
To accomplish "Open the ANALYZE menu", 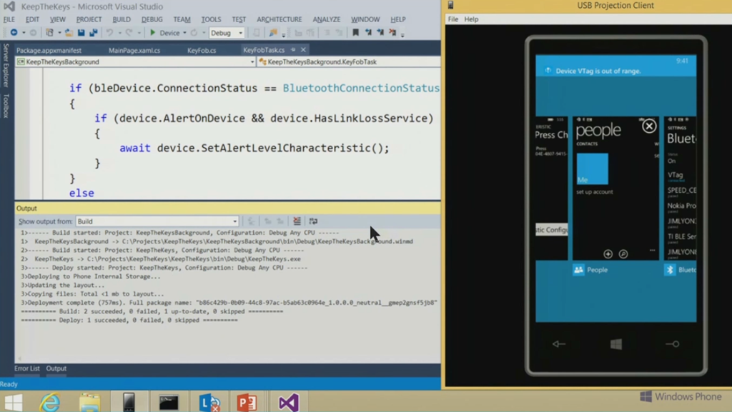I will (x=326, y=19).
